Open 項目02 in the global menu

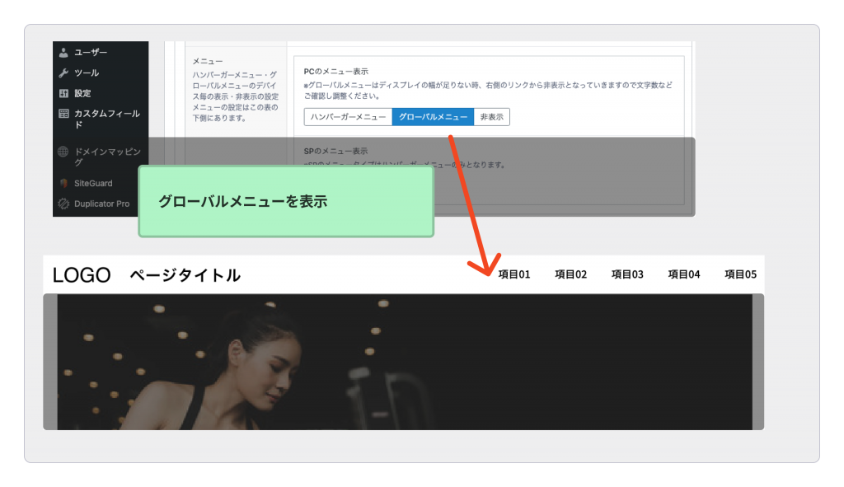[x=570, y=274]
